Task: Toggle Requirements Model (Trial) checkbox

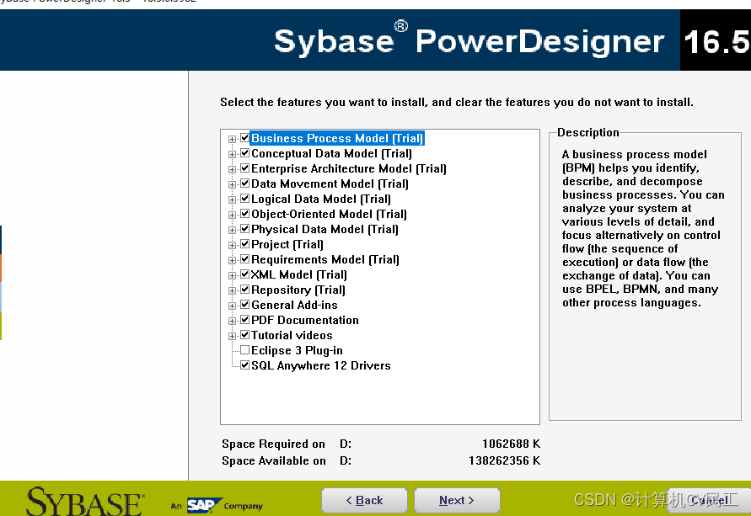Action: point(244,259)
